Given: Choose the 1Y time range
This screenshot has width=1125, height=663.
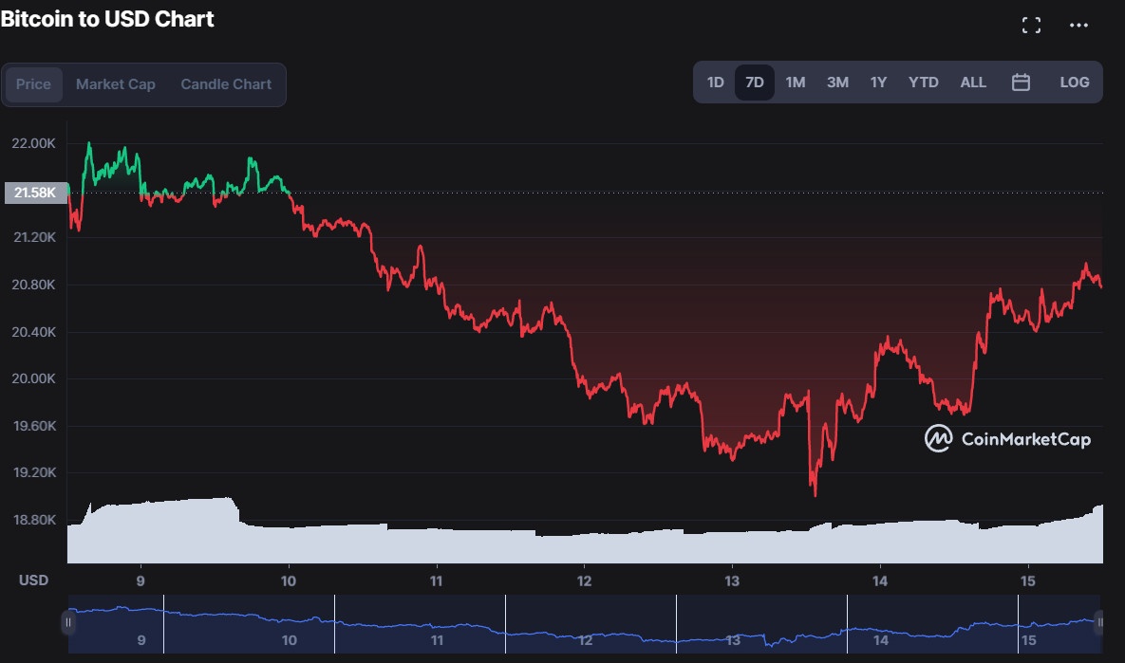Looking at the screenshot, I should point(878,83).
